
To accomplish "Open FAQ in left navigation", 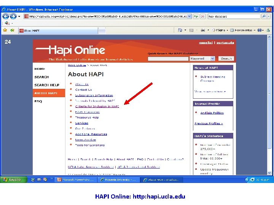I will 38,101.
